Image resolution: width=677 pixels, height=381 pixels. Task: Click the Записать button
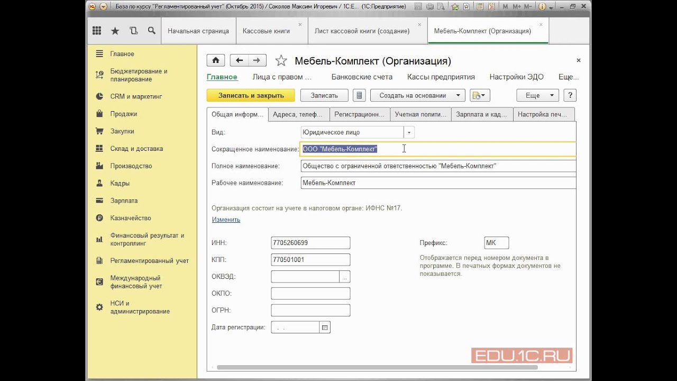click(324, 95)
